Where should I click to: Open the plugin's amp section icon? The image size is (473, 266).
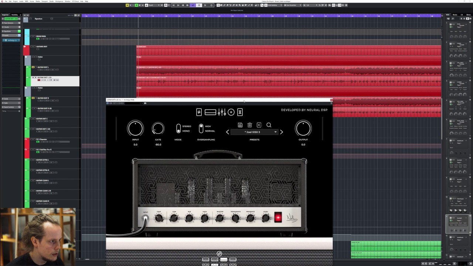(199, 112)
